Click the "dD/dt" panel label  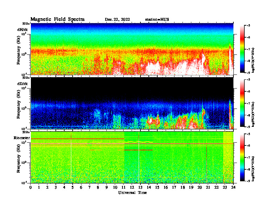[22, 84]
